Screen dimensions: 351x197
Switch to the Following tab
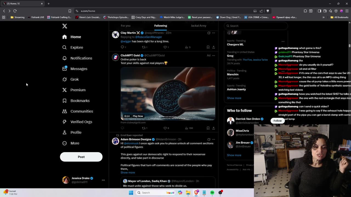(x=161, y=26)
